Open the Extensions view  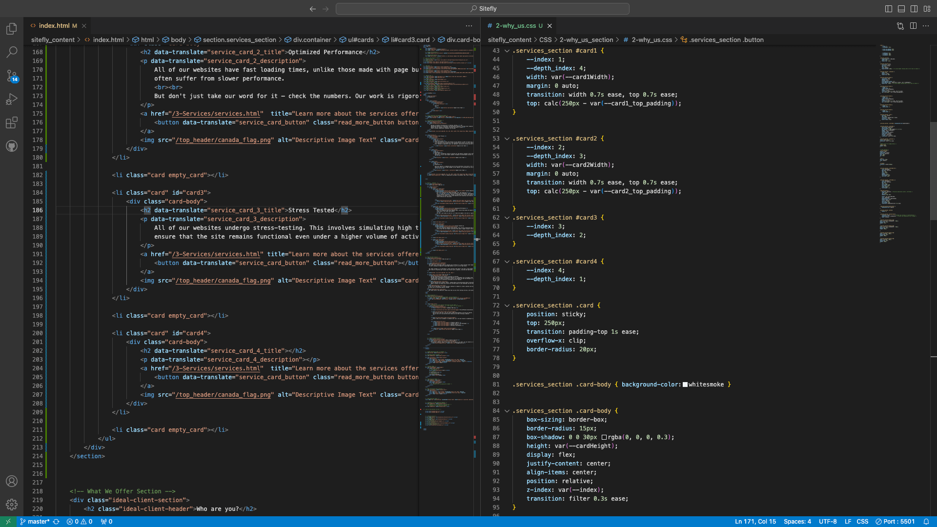pyautogui.click(x=12, y=122)
